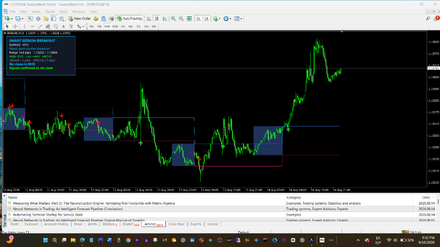Image resolution: width=440 pixels, height=247 pixels.
Task: Open article 'Automating Terminal Startup for Service Tasks'
Action: point(48,214)
